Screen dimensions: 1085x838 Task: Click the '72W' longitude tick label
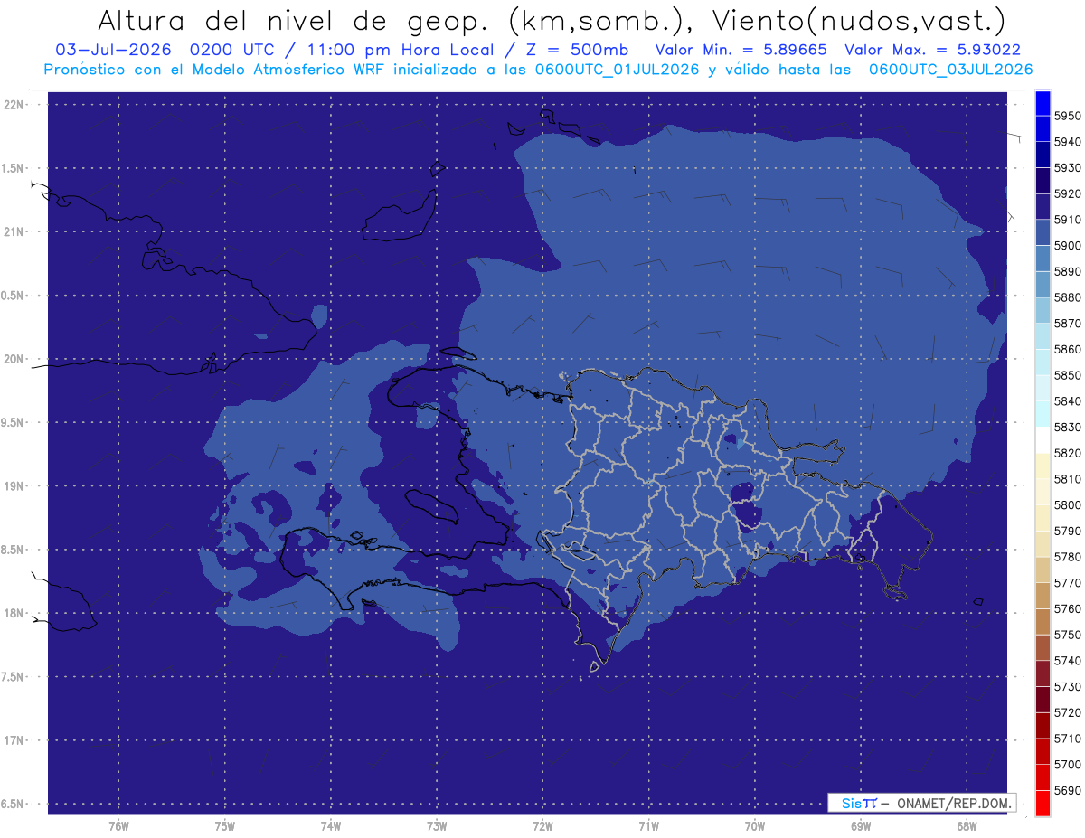542,825
